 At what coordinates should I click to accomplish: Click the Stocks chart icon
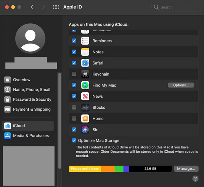point(85,108)
